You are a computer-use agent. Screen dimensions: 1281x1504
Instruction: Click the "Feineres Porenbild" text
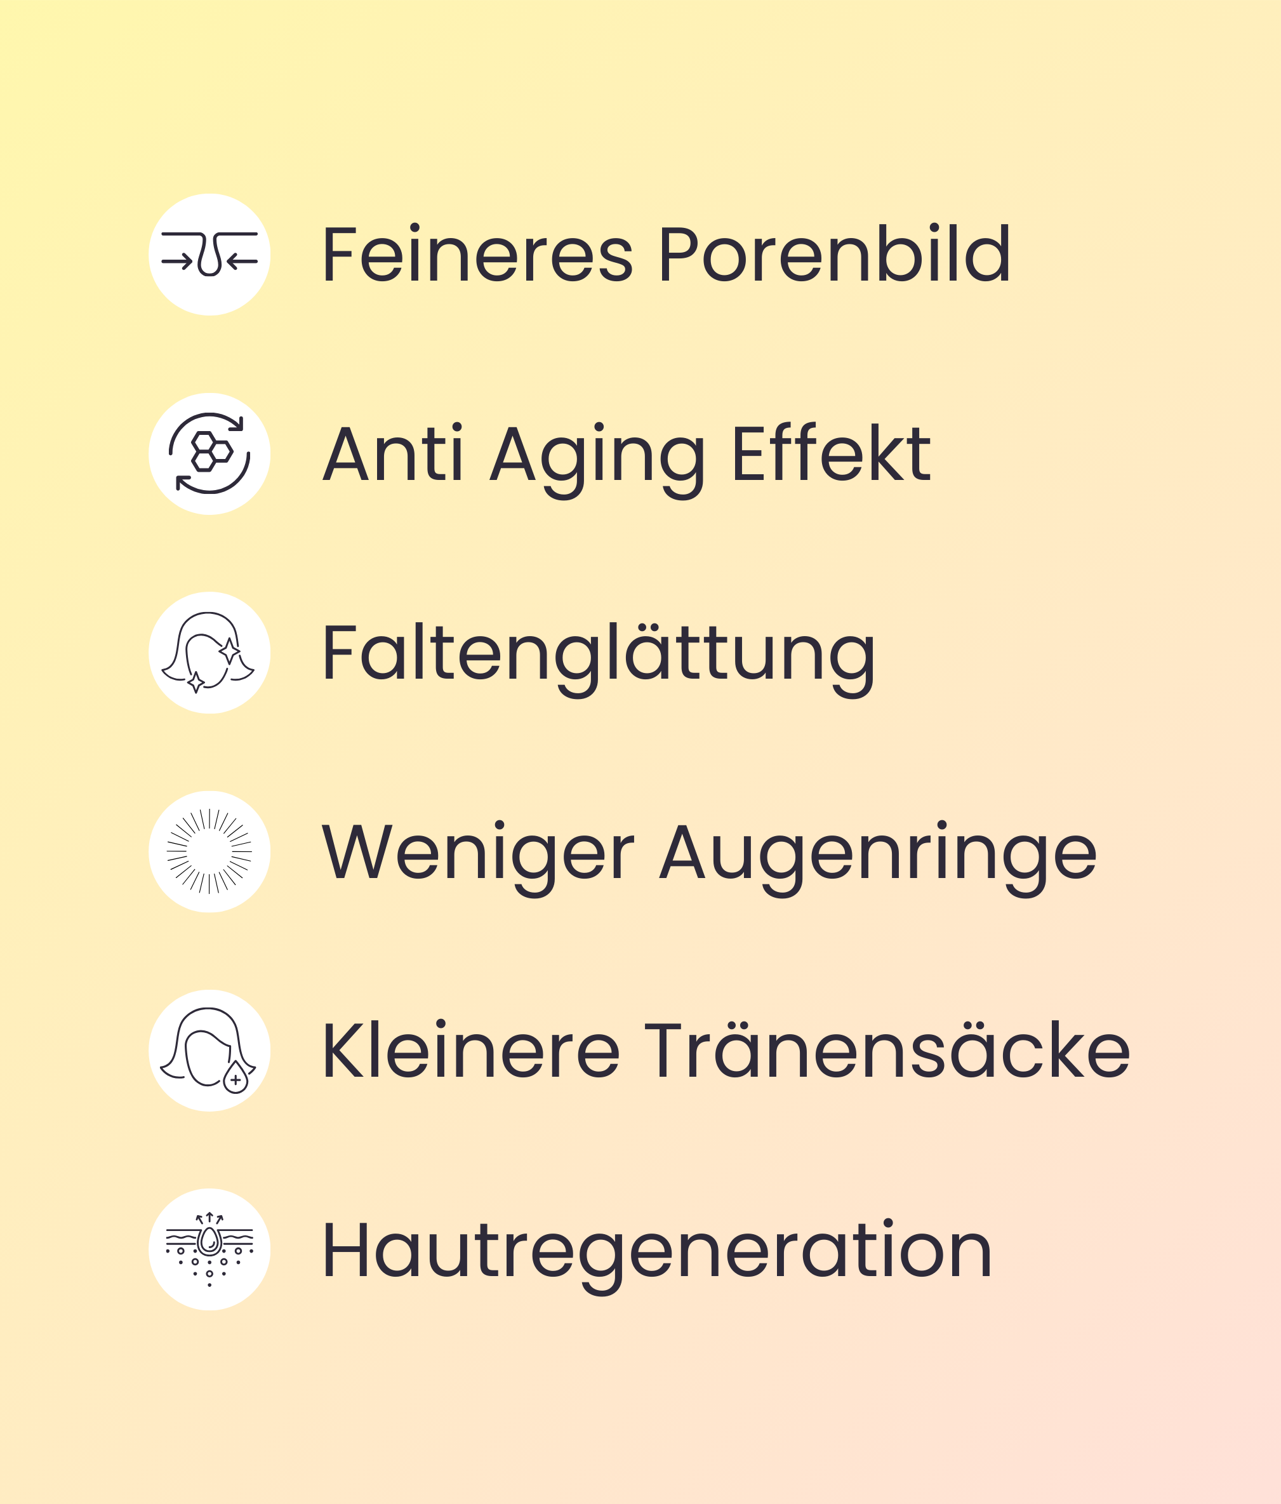coord(665,255)
